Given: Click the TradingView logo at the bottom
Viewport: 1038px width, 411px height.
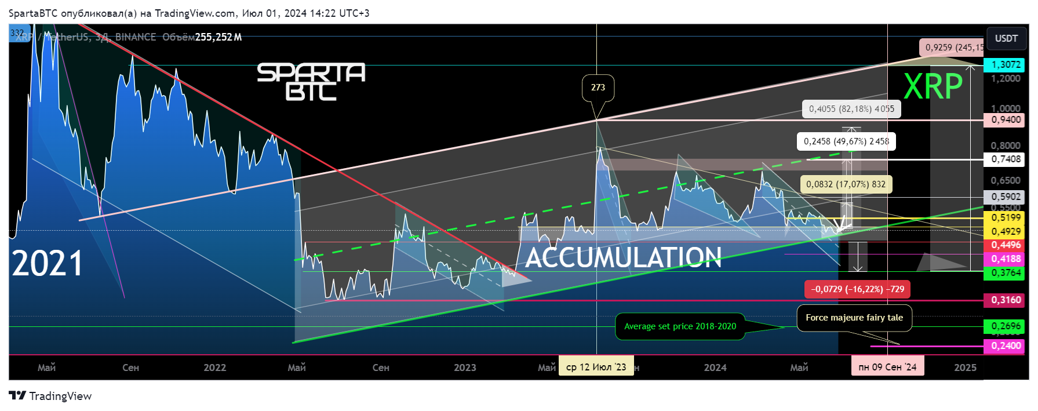Looking at the screenshot, I should click(50, 396).
